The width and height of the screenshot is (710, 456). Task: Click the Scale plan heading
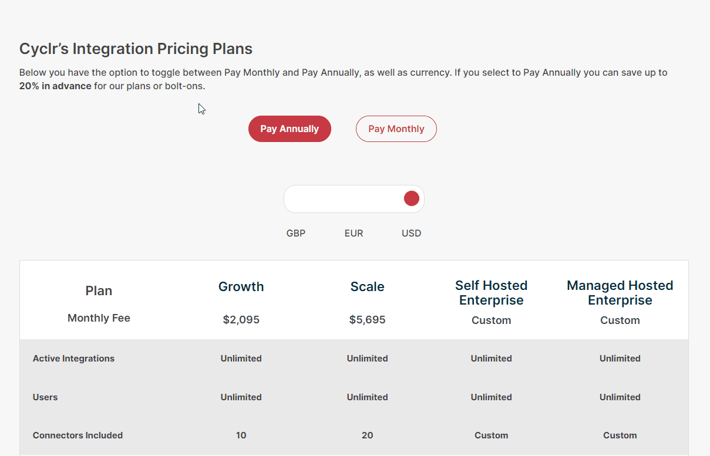[x=367, y=287]
